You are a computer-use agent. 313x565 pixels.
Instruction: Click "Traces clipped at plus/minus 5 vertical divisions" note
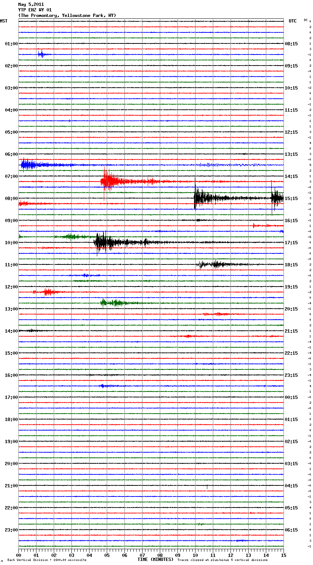pos(222,560)
